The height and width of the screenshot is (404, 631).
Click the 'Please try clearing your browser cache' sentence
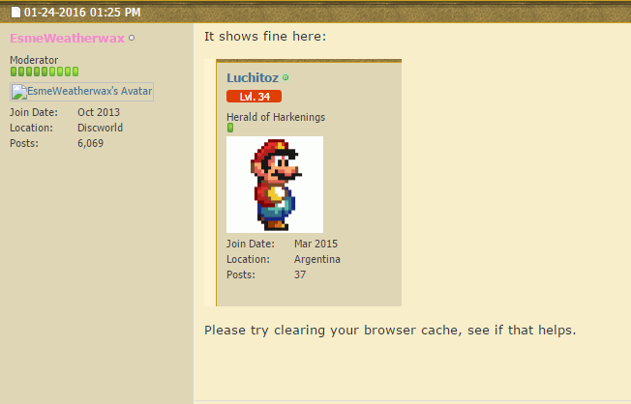(390, 330)
